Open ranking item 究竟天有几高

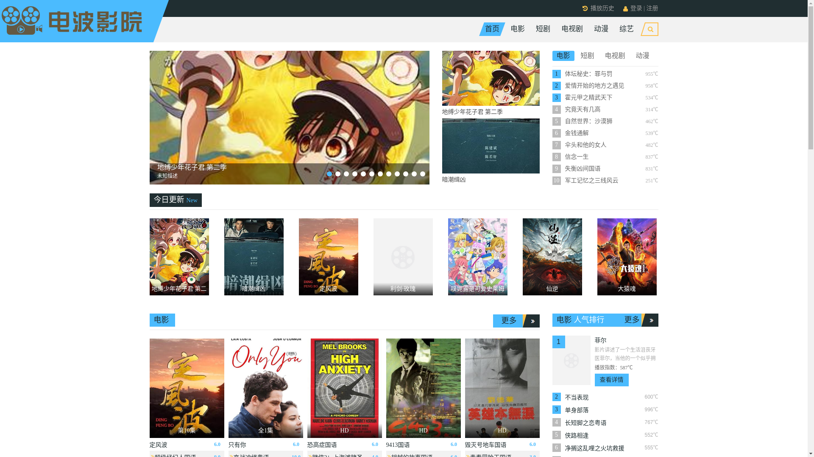point(583,110)
